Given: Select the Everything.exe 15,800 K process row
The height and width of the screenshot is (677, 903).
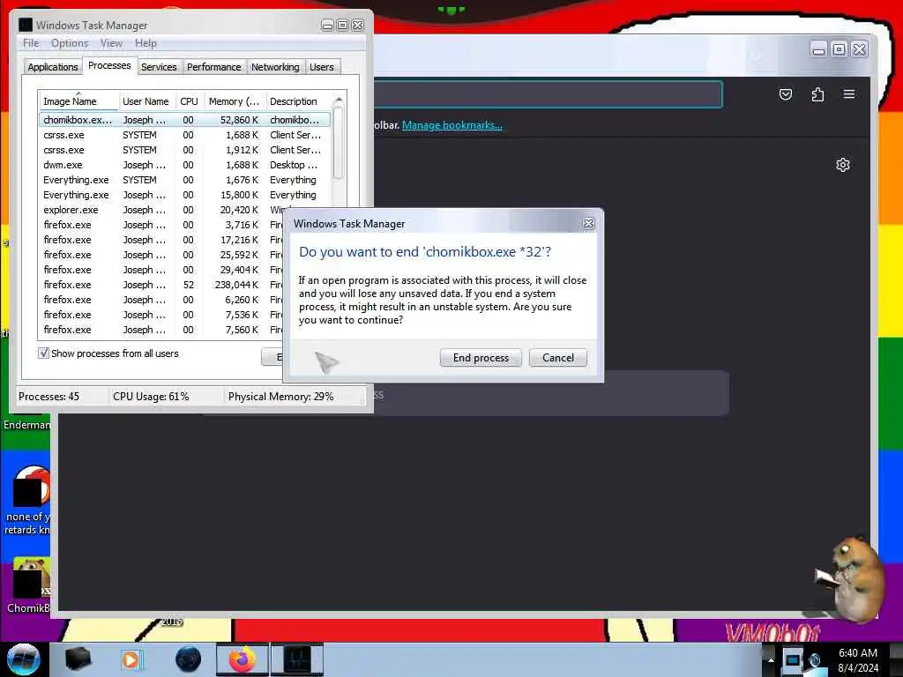Looking at the screenshot, I should [x=184, y=195].
